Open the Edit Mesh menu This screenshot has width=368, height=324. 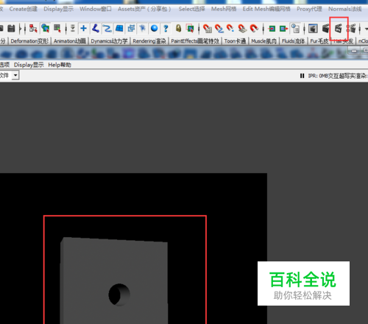tap(266, 9)
